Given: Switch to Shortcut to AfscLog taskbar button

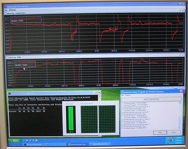Looking at the screenshot, I should pos(33,144).
